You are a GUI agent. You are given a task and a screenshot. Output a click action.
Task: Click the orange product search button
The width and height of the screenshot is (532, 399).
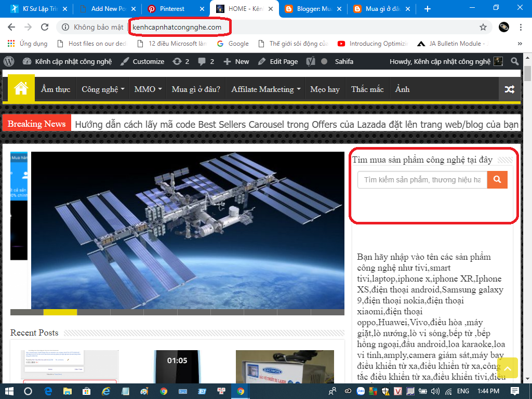point(497,179)
